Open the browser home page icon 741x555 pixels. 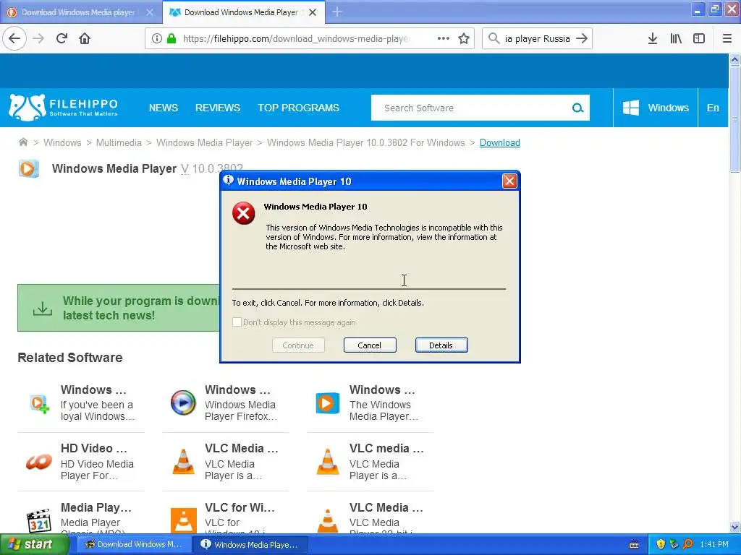click(85, 38)
